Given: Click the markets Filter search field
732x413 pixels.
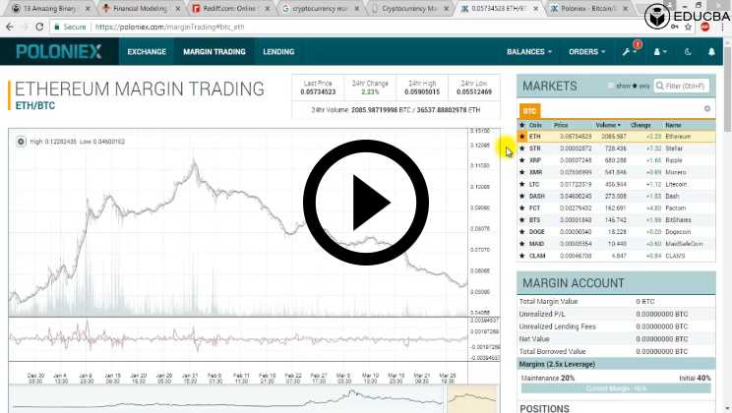Looking at the screenshot, I should coord(683,87).
